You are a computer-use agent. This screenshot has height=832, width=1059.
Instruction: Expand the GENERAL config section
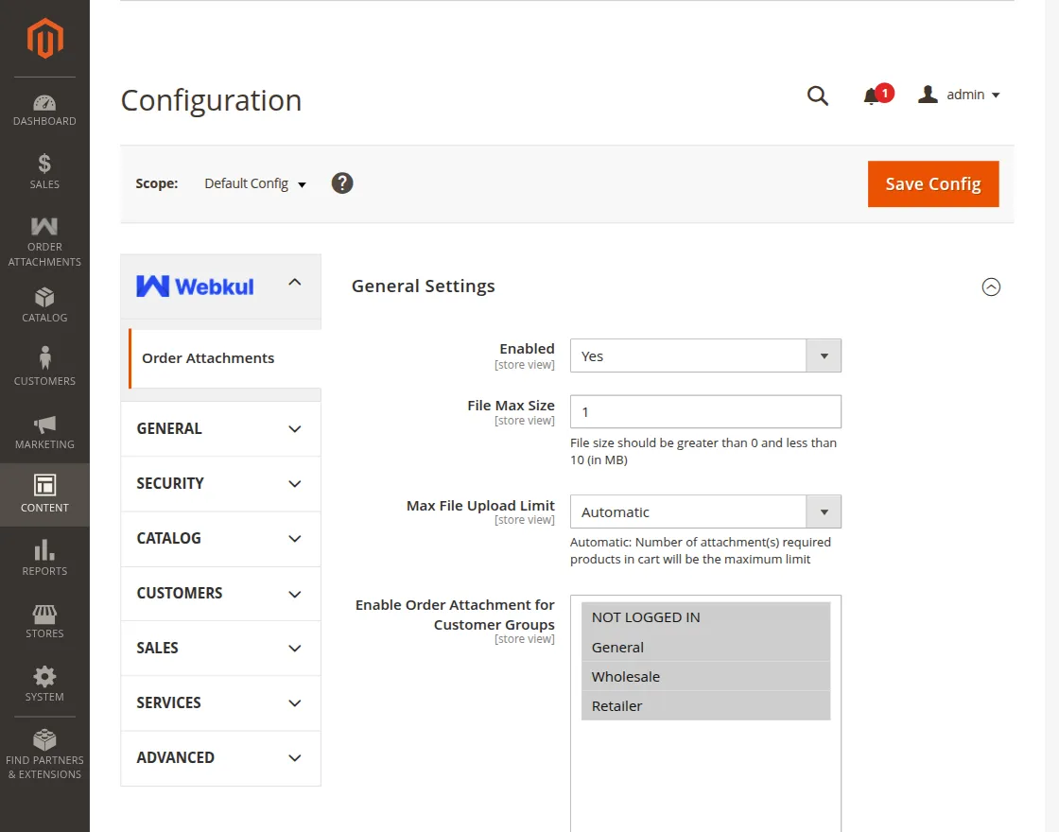coord(221,429)
